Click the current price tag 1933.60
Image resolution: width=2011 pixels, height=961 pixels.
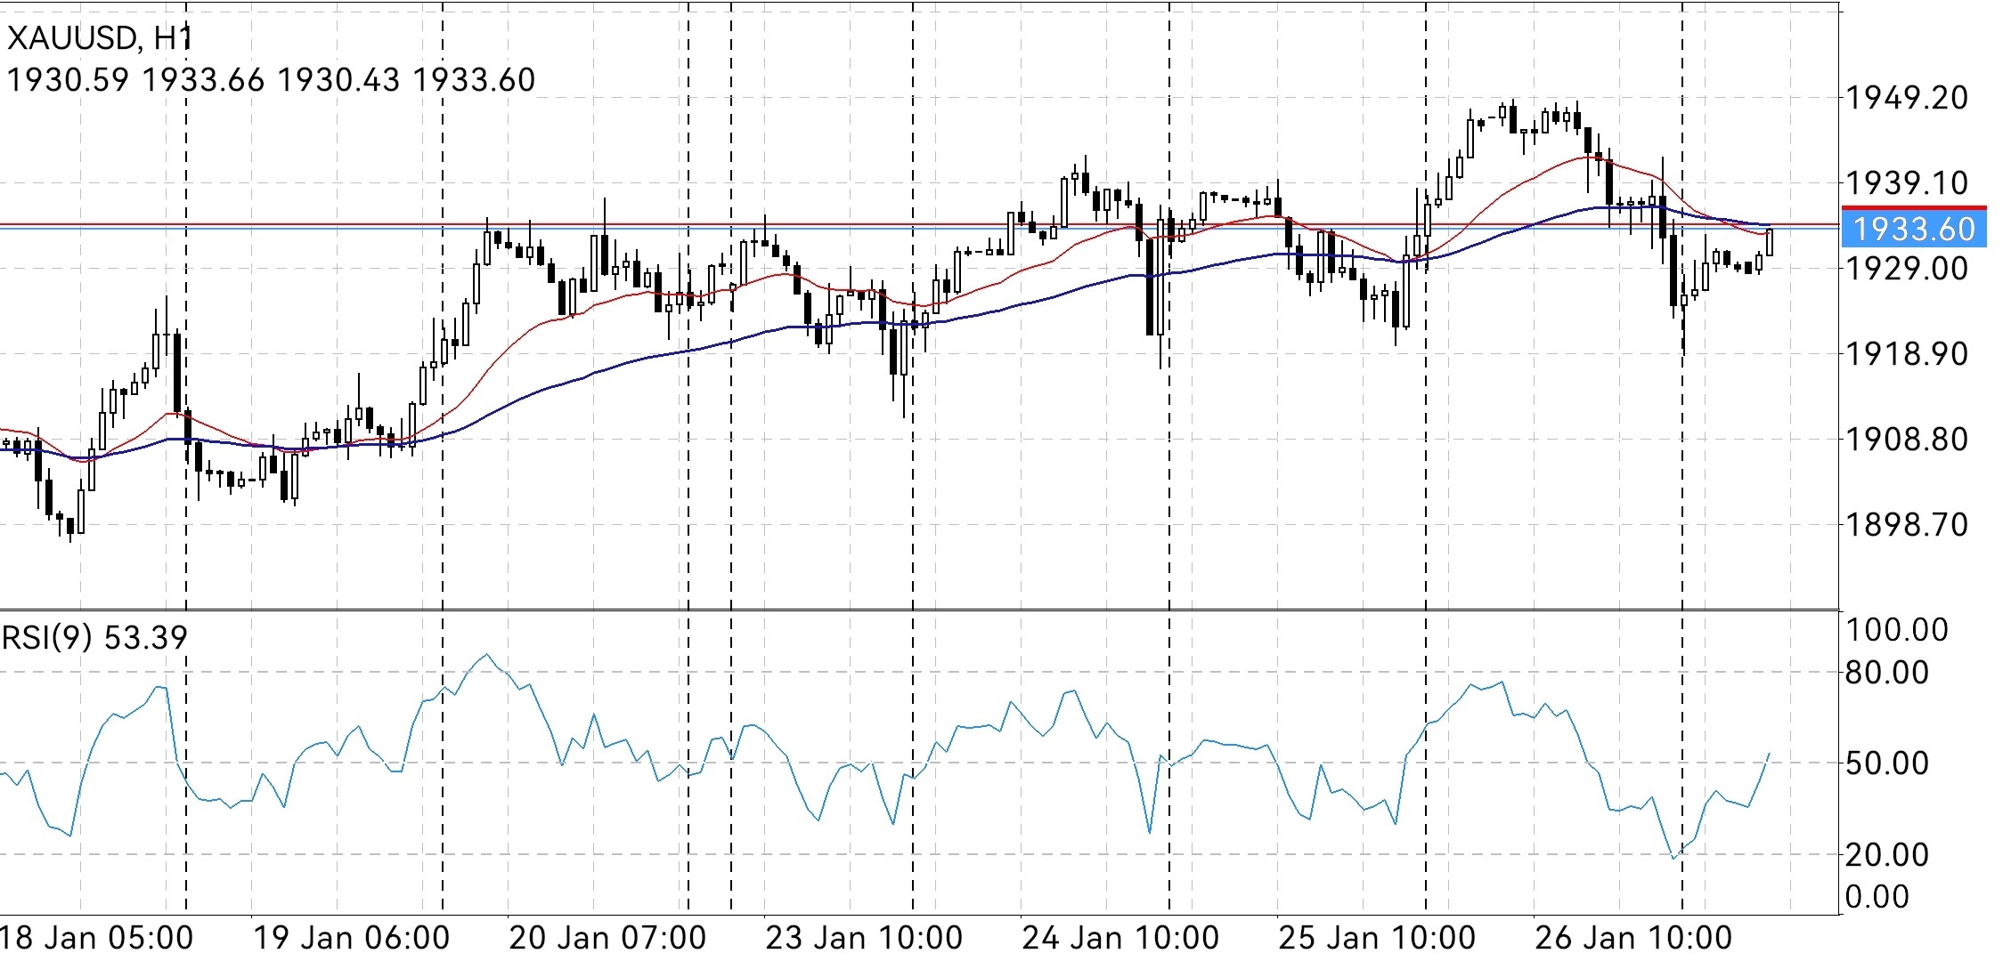pyautogui.click(x=1914, y=230)
